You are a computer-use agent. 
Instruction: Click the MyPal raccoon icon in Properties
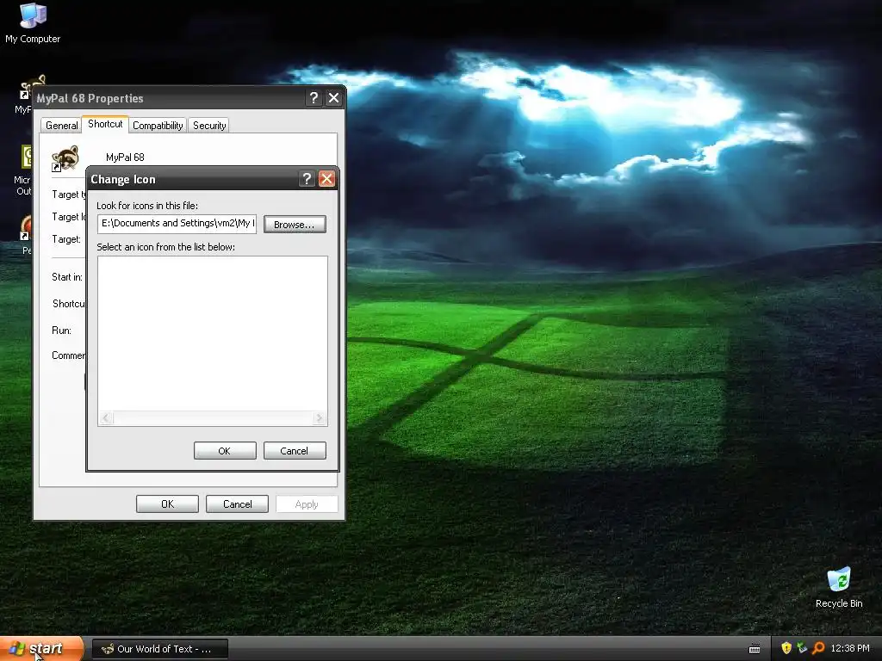tap(65, 158)
